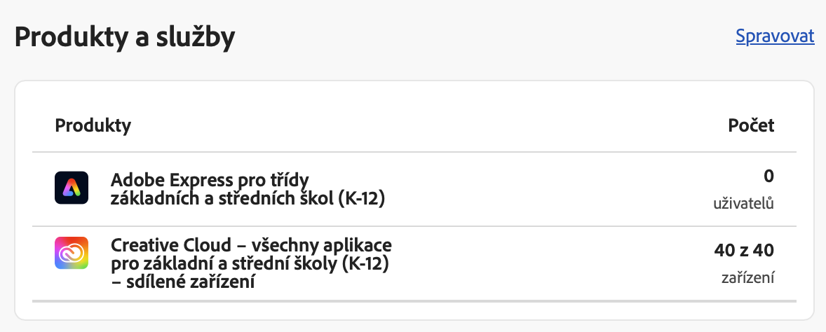Click the Produkty column header in table
Viewport: 826px width, 332px height.
[x=93, y=126]
